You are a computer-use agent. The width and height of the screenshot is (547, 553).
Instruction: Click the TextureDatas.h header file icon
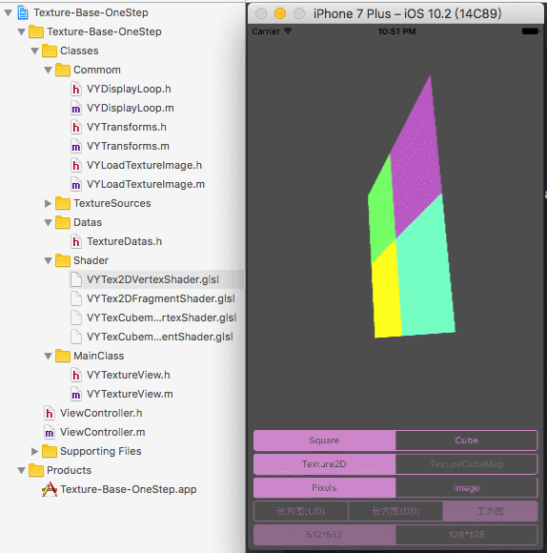click(x=76, y=241)
